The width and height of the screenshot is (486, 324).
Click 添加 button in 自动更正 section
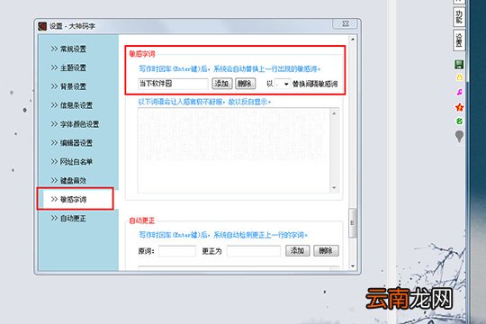click(298, 251)
